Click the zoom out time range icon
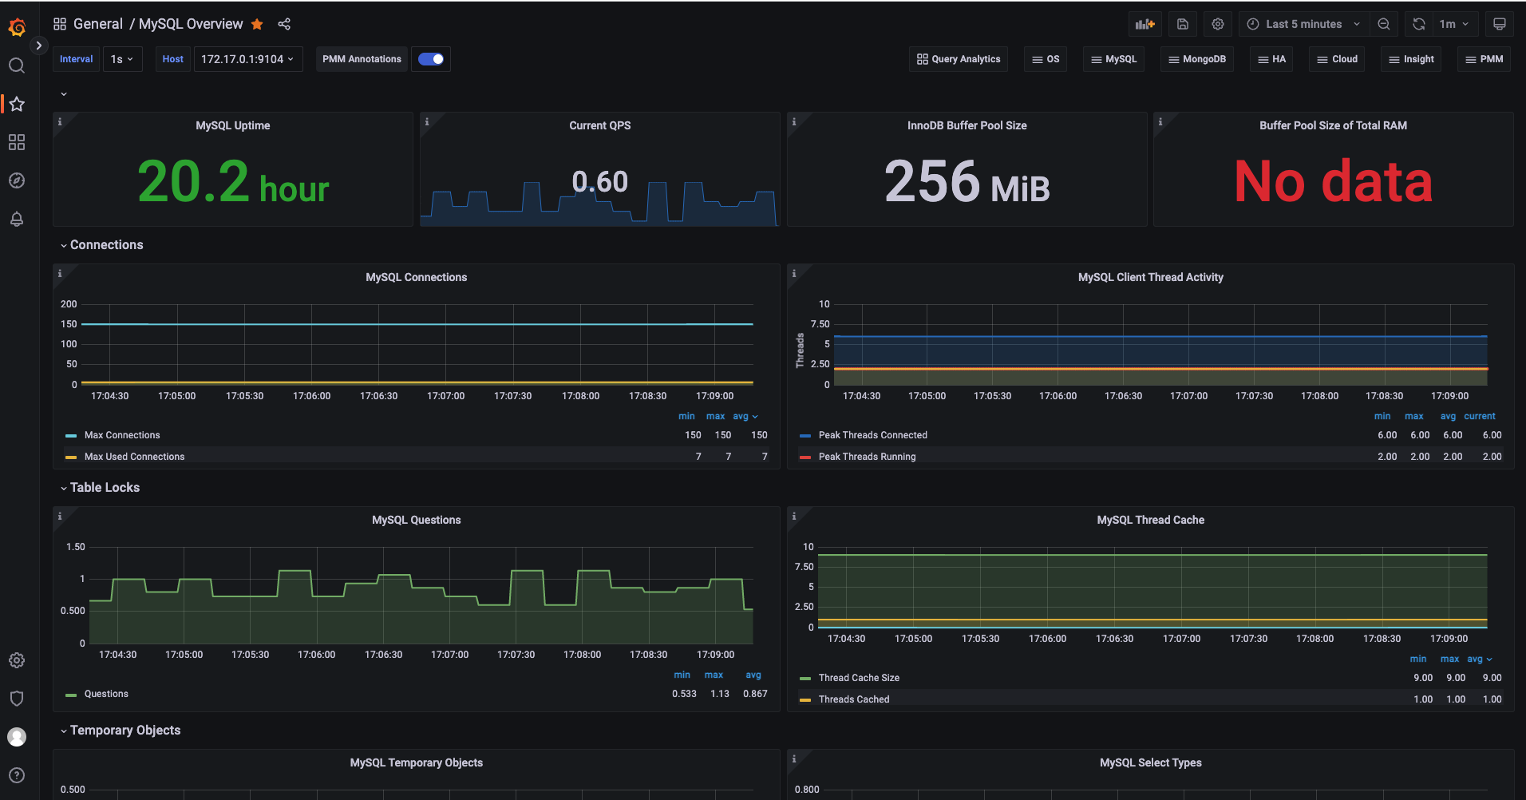 click(1384, 24)
